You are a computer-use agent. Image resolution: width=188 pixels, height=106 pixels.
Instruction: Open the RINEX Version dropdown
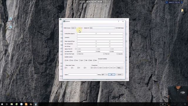(x=74, y=28)
